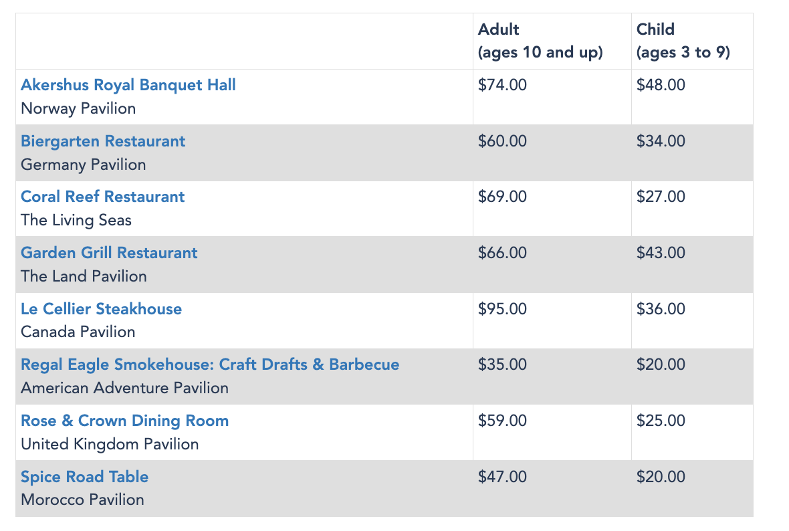Open the Rose & Crown Dining Room link
The height and width of the screenshot is (531, 789).
(x=124, y=421)
